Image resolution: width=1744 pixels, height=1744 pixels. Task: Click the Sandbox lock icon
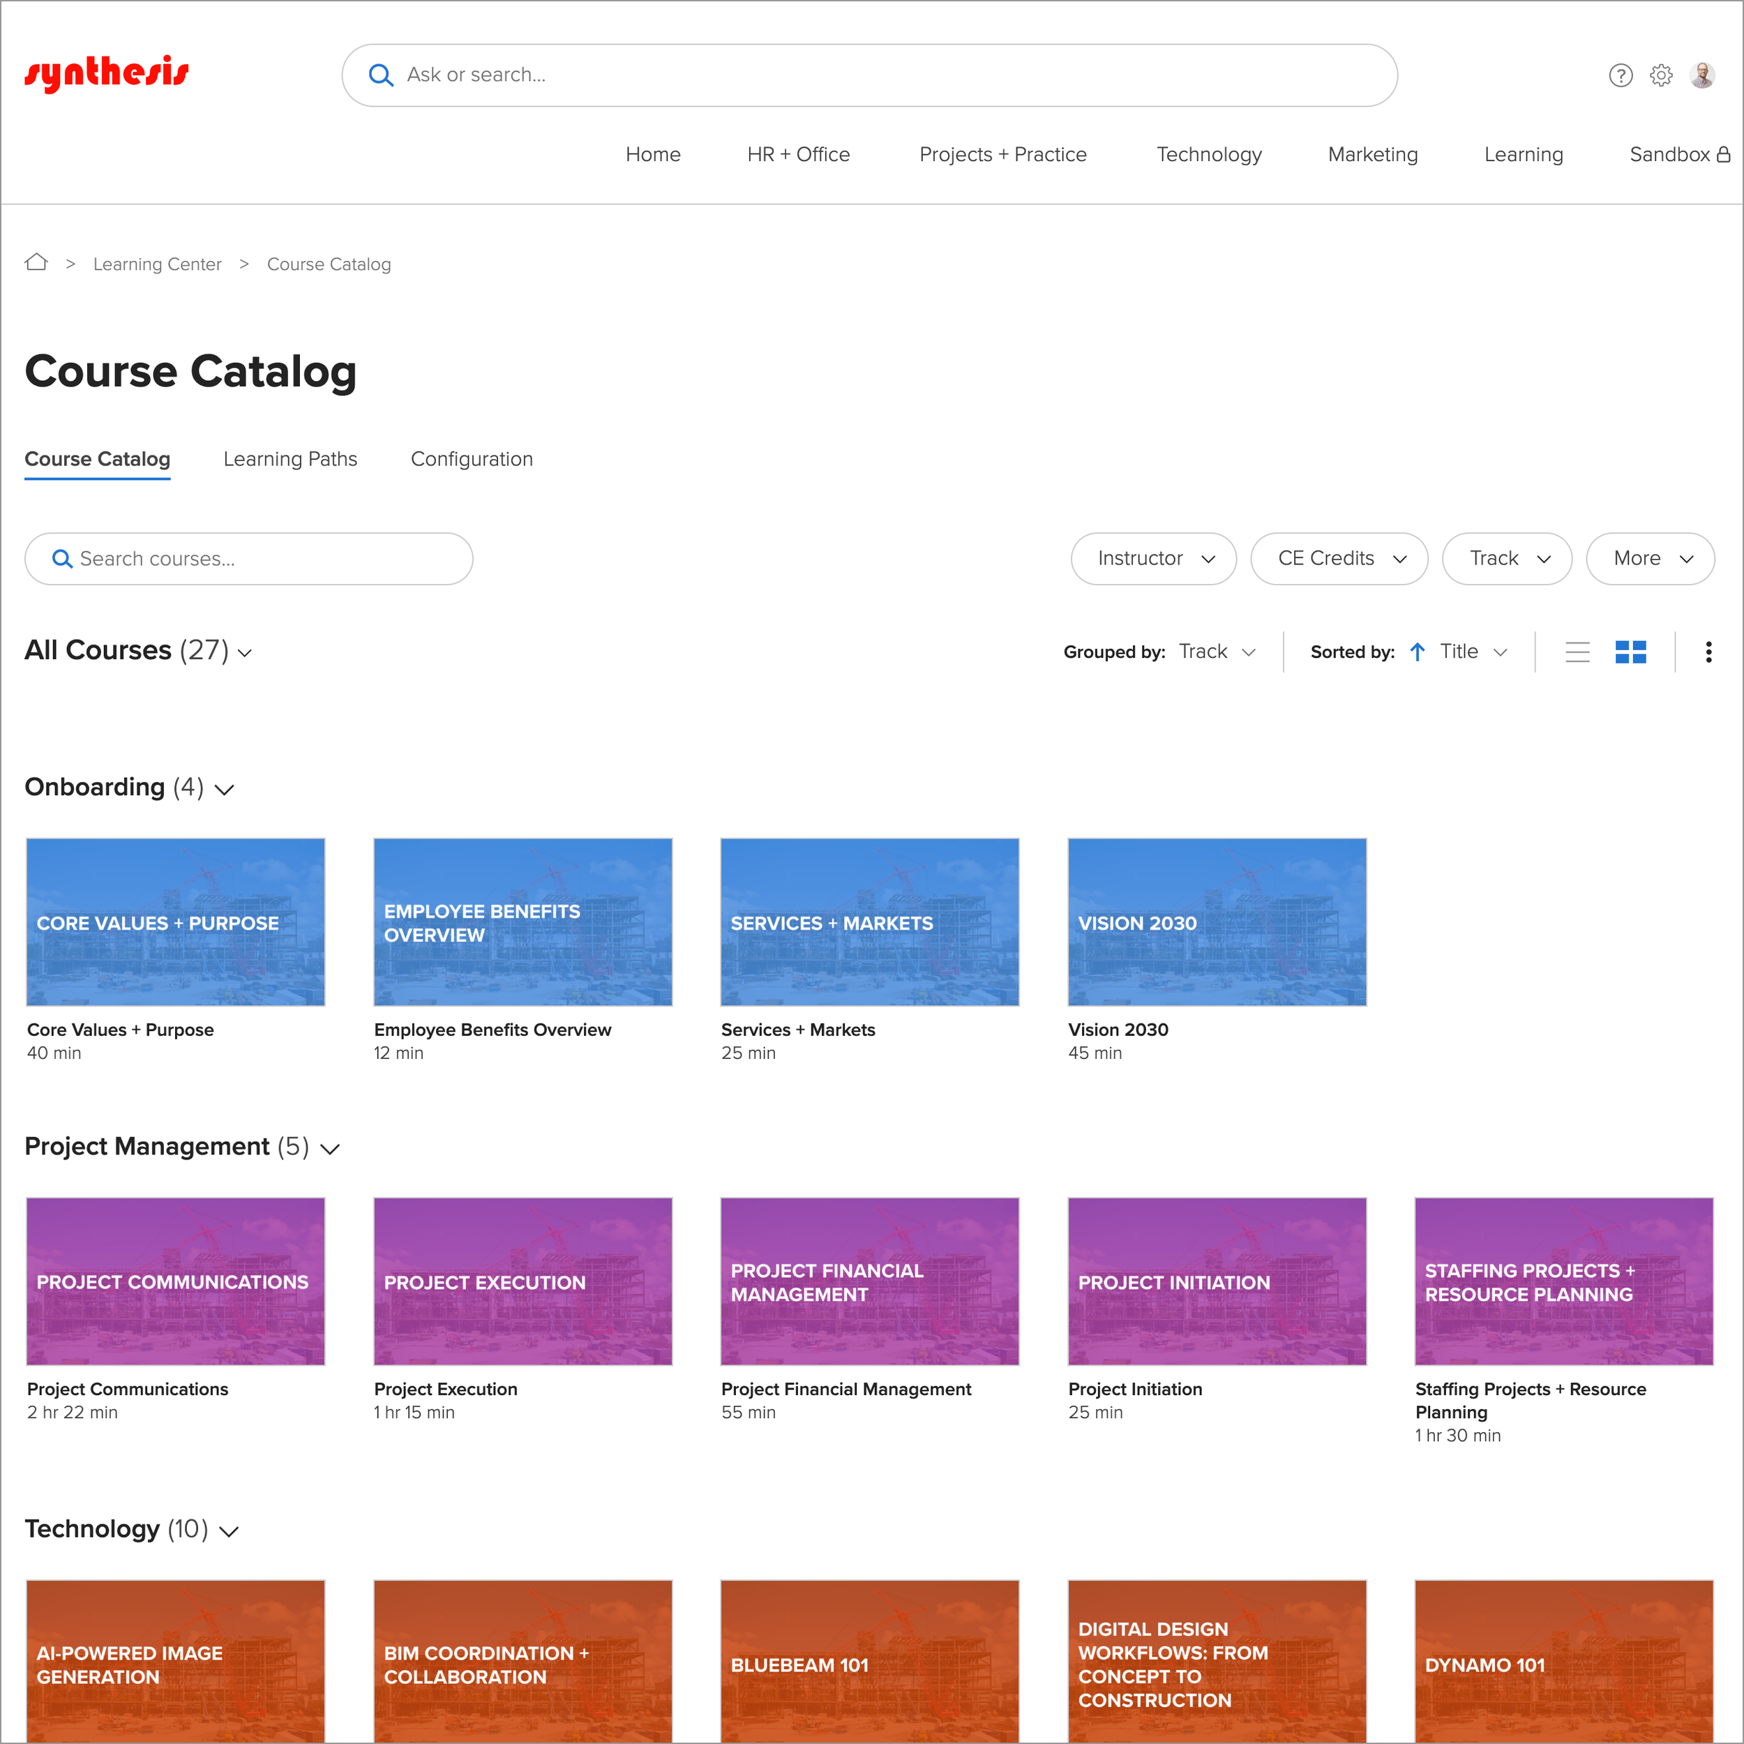1723,154
